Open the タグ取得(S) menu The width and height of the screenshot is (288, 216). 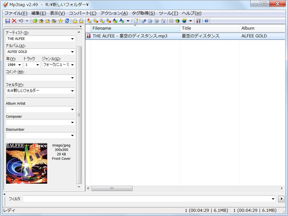tap(143, 13)
